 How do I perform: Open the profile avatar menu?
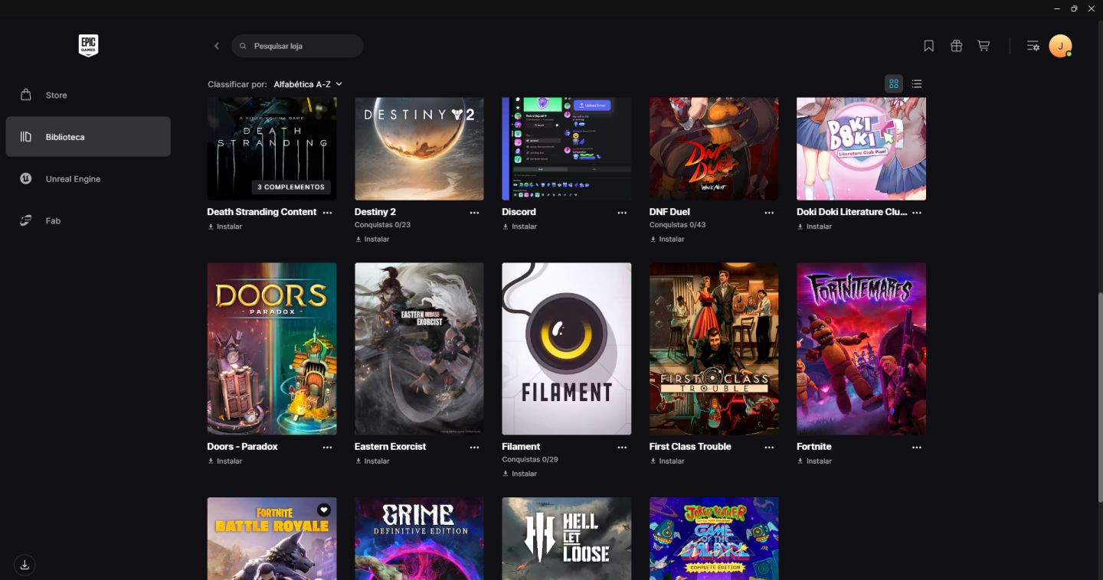[1060, 46]
